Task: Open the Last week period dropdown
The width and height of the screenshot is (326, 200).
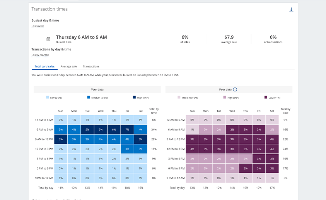Action: pos(38,26)
